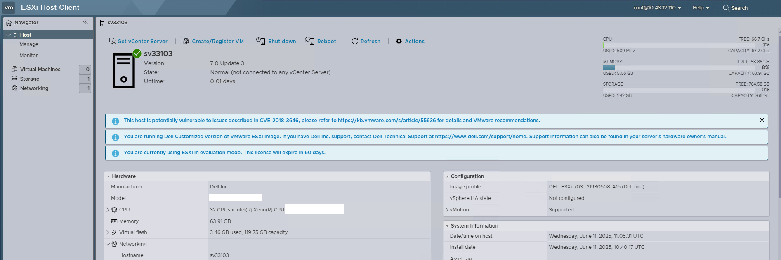
Task: Expand the CPU hardware row
Action: 108,210
